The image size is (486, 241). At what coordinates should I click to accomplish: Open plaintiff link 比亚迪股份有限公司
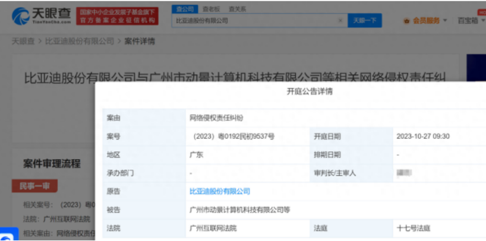[x=220, y=192]
